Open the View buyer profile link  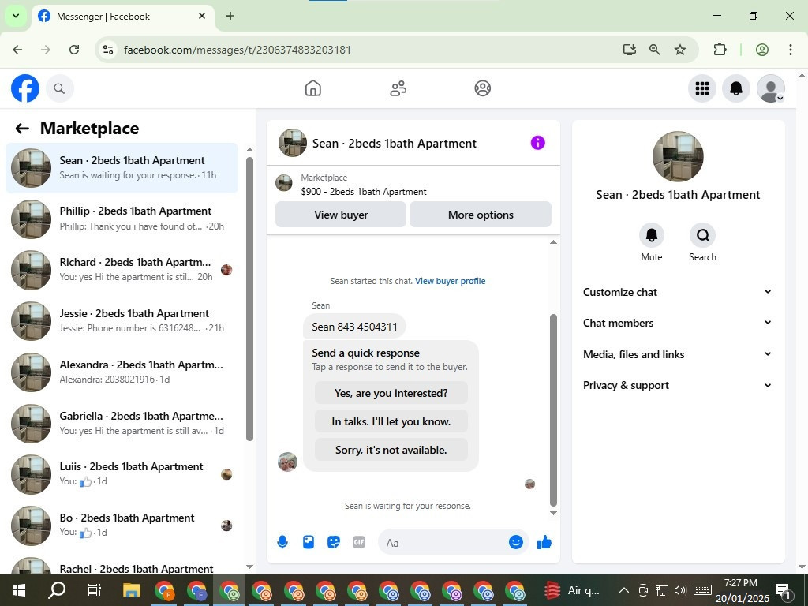coord(451,281)
